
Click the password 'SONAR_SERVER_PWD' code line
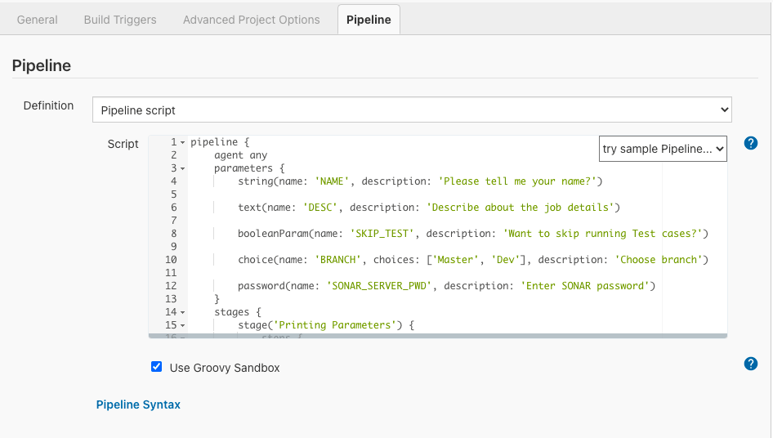coord(446,286)
